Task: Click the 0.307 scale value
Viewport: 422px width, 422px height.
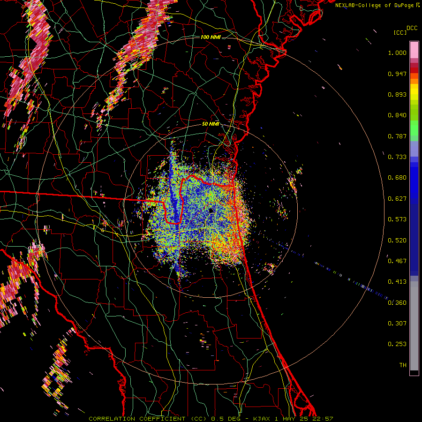Action: (x=397, y=324)
